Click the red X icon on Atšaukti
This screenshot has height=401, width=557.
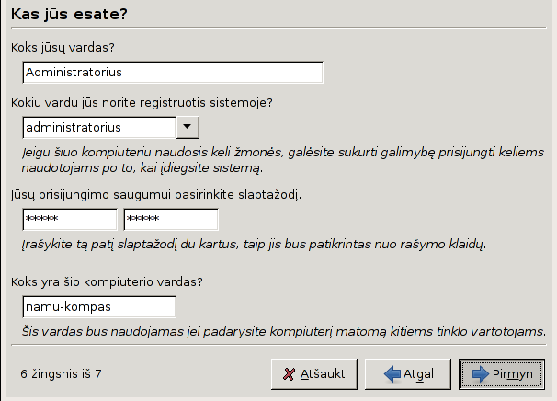(x=290, y=374)
